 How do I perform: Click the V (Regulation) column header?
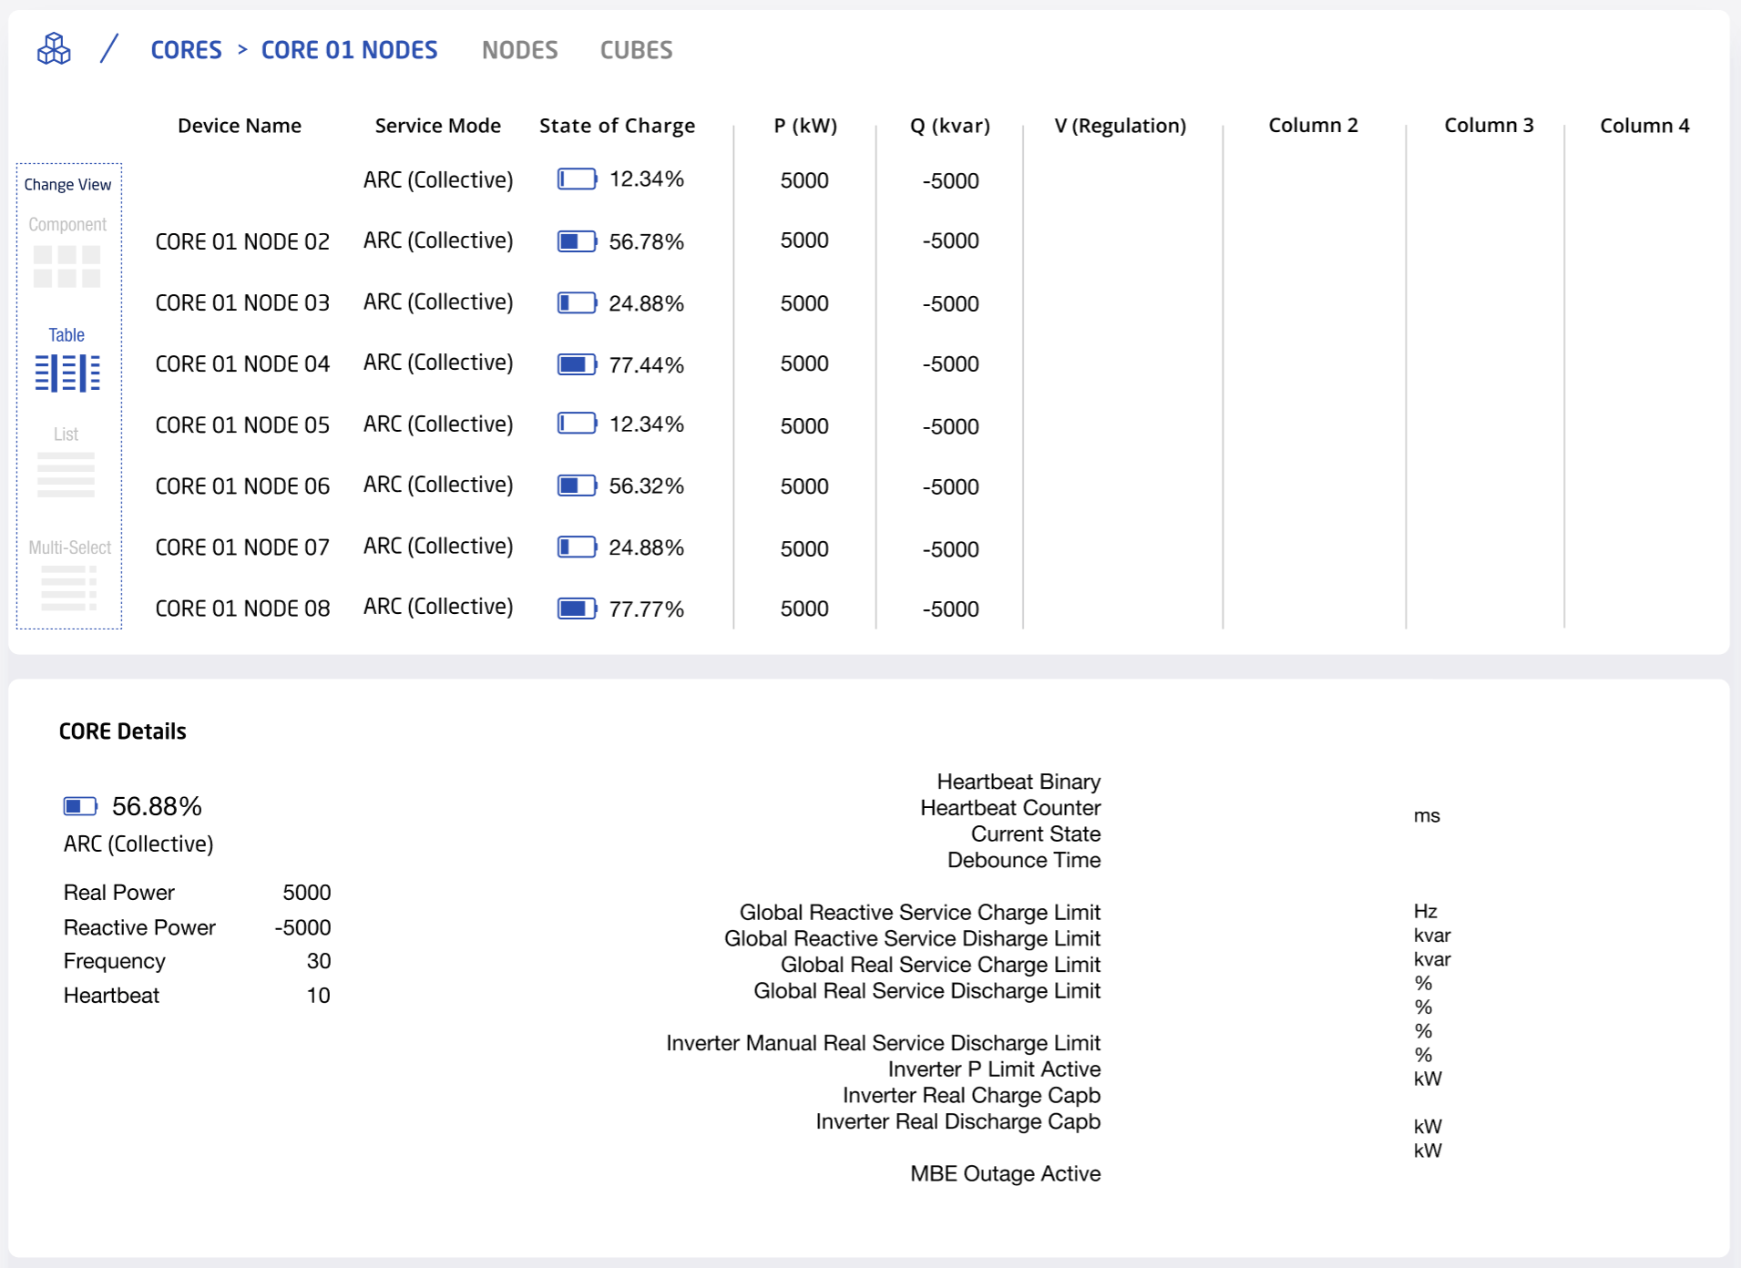[1120, 126]
